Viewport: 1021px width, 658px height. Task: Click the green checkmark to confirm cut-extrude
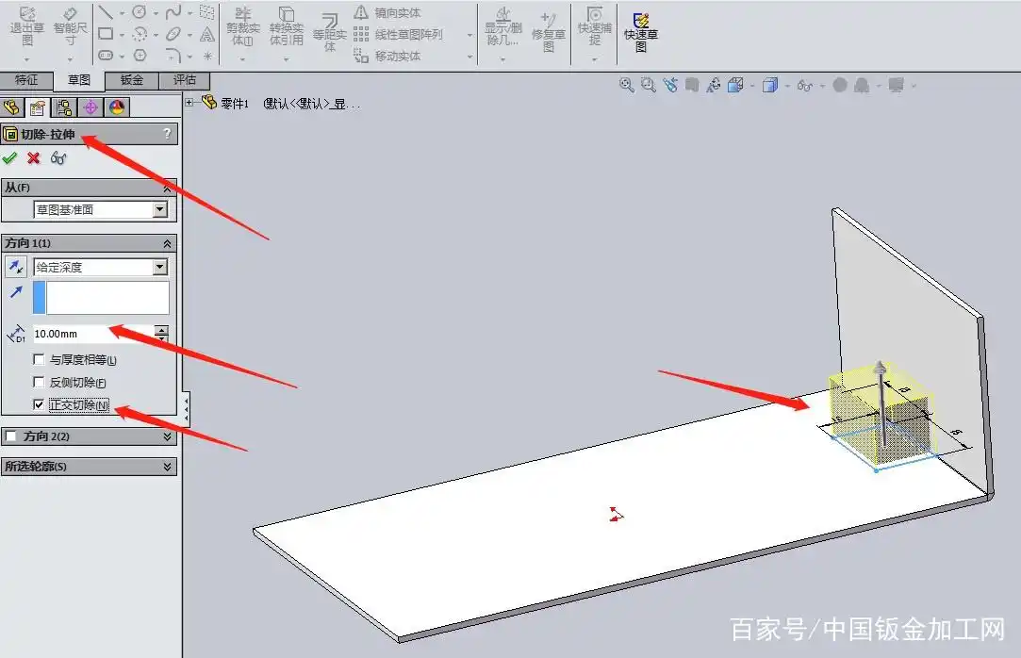(9, 157)
